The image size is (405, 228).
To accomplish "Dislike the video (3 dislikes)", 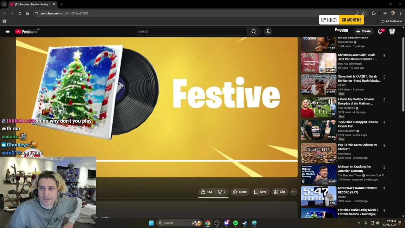I will [221, 192].
